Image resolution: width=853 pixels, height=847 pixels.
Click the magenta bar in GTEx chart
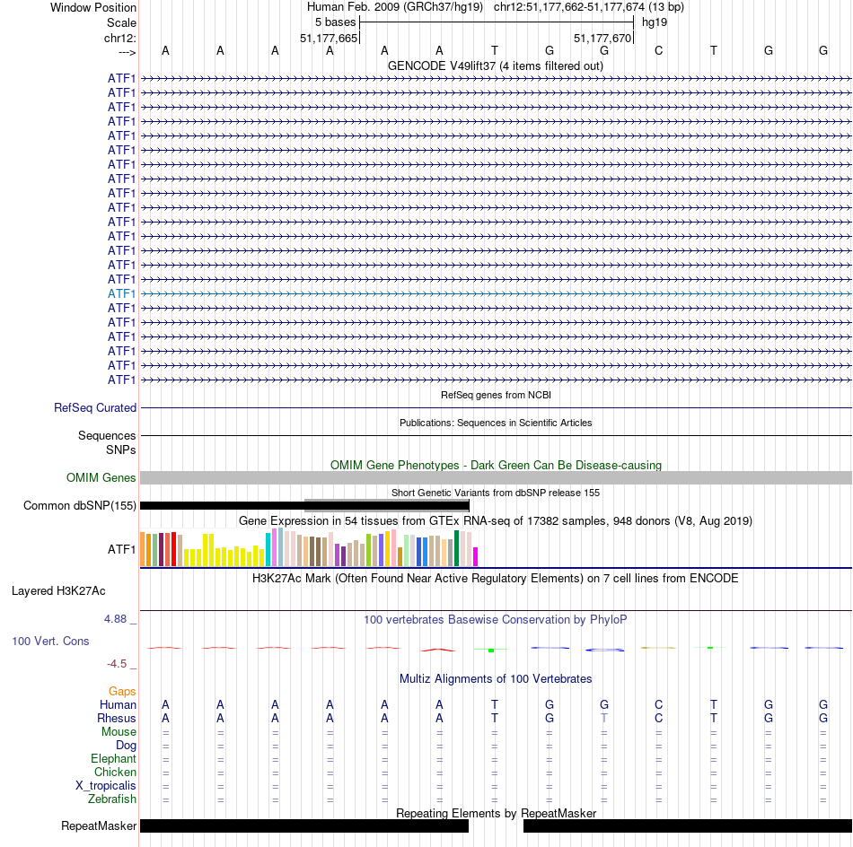pos(476,556)
